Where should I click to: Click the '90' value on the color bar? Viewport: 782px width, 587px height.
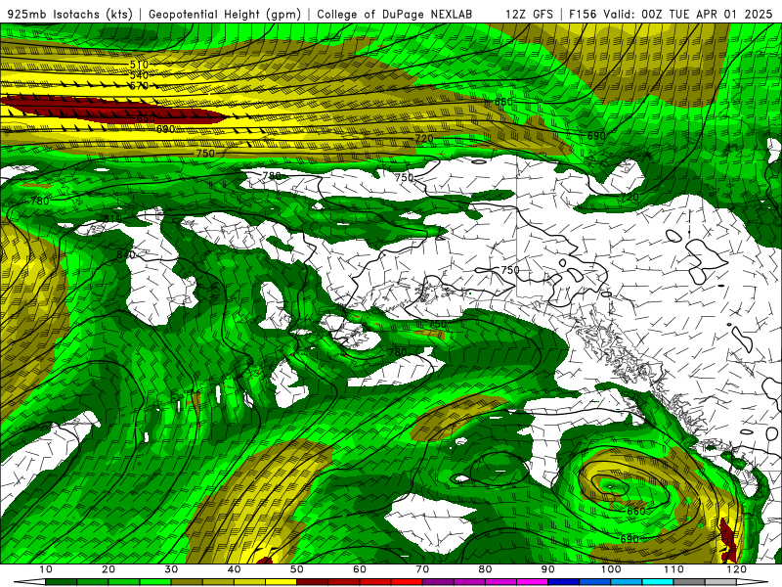click(548, 569)
